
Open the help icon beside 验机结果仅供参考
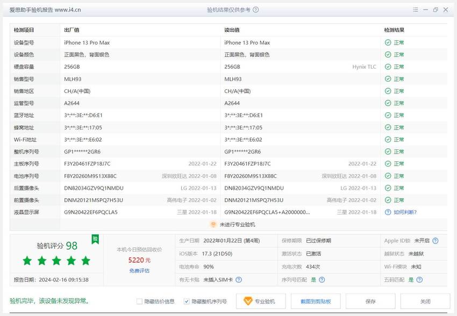pos(255,10)
